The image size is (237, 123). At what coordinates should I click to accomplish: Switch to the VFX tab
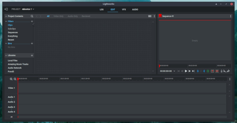(x=124, y=9)
